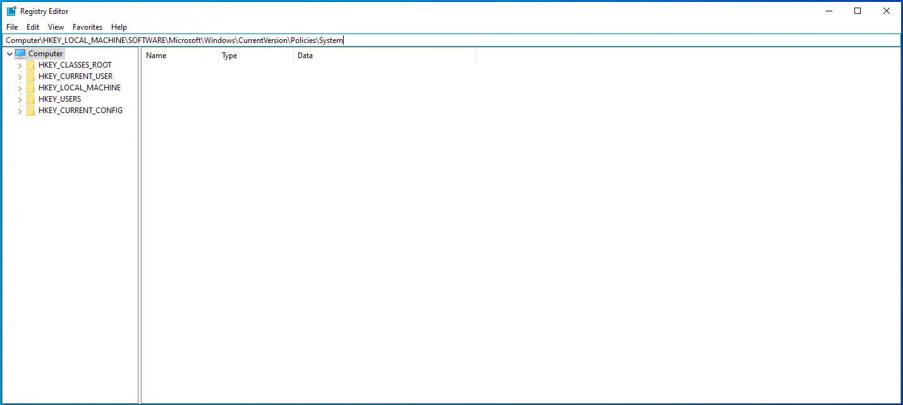Select the HKEY_CLASSES_ROOT key label
Screen dimensions: 903x405
tap(75, 65)
